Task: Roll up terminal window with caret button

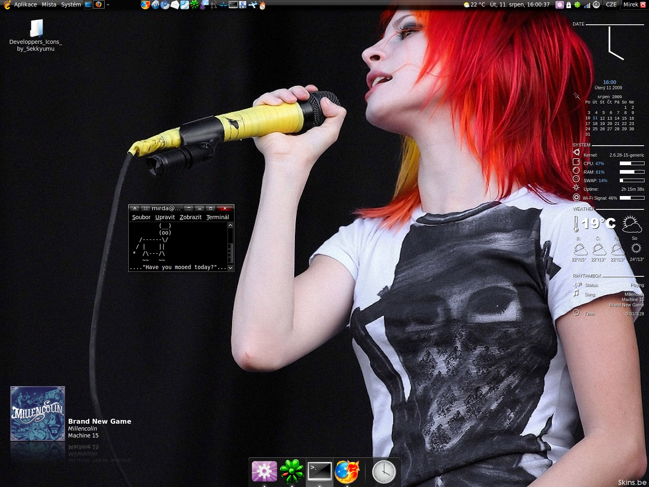Action: (x=135, y=208)
